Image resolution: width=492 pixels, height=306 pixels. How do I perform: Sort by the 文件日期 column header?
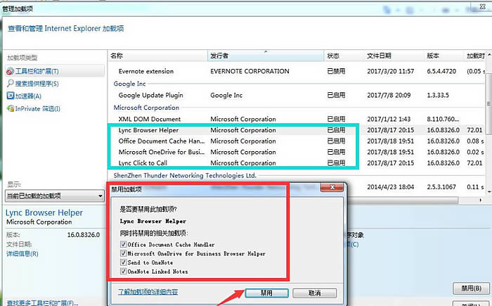tap(394, 56)
